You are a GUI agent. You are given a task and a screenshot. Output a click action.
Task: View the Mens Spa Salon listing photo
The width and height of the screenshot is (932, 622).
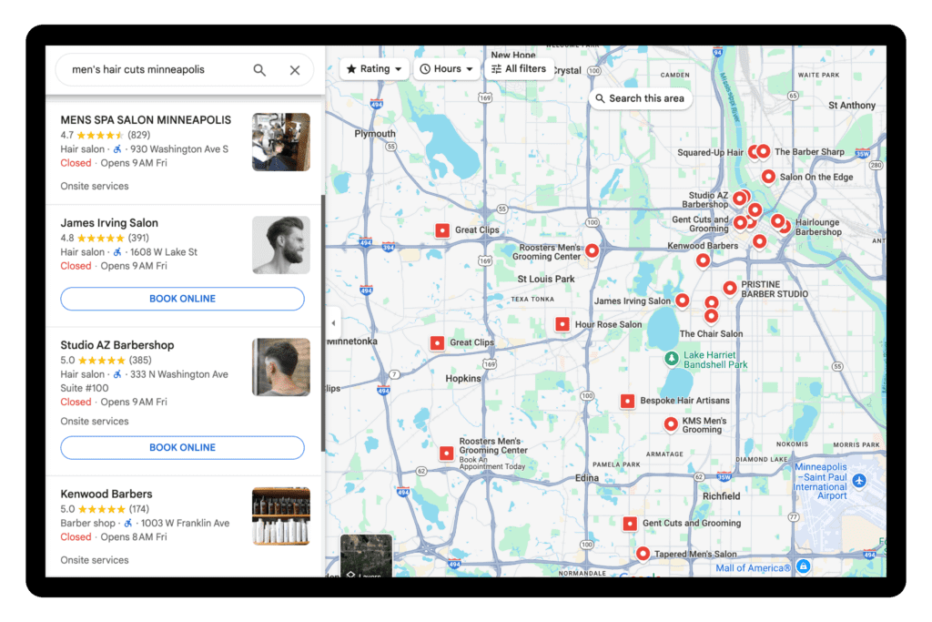[x=281, y=142]
